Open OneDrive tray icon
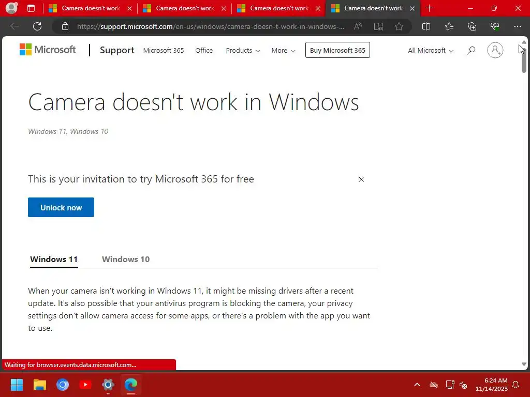This screenshot has height=397, width=530. click(434, 385)
